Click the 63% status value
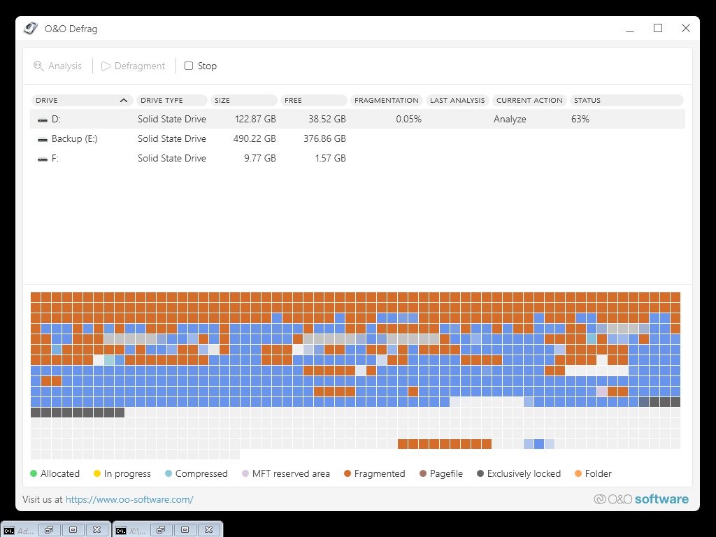The image size is (716, 537). coord(580,119)
